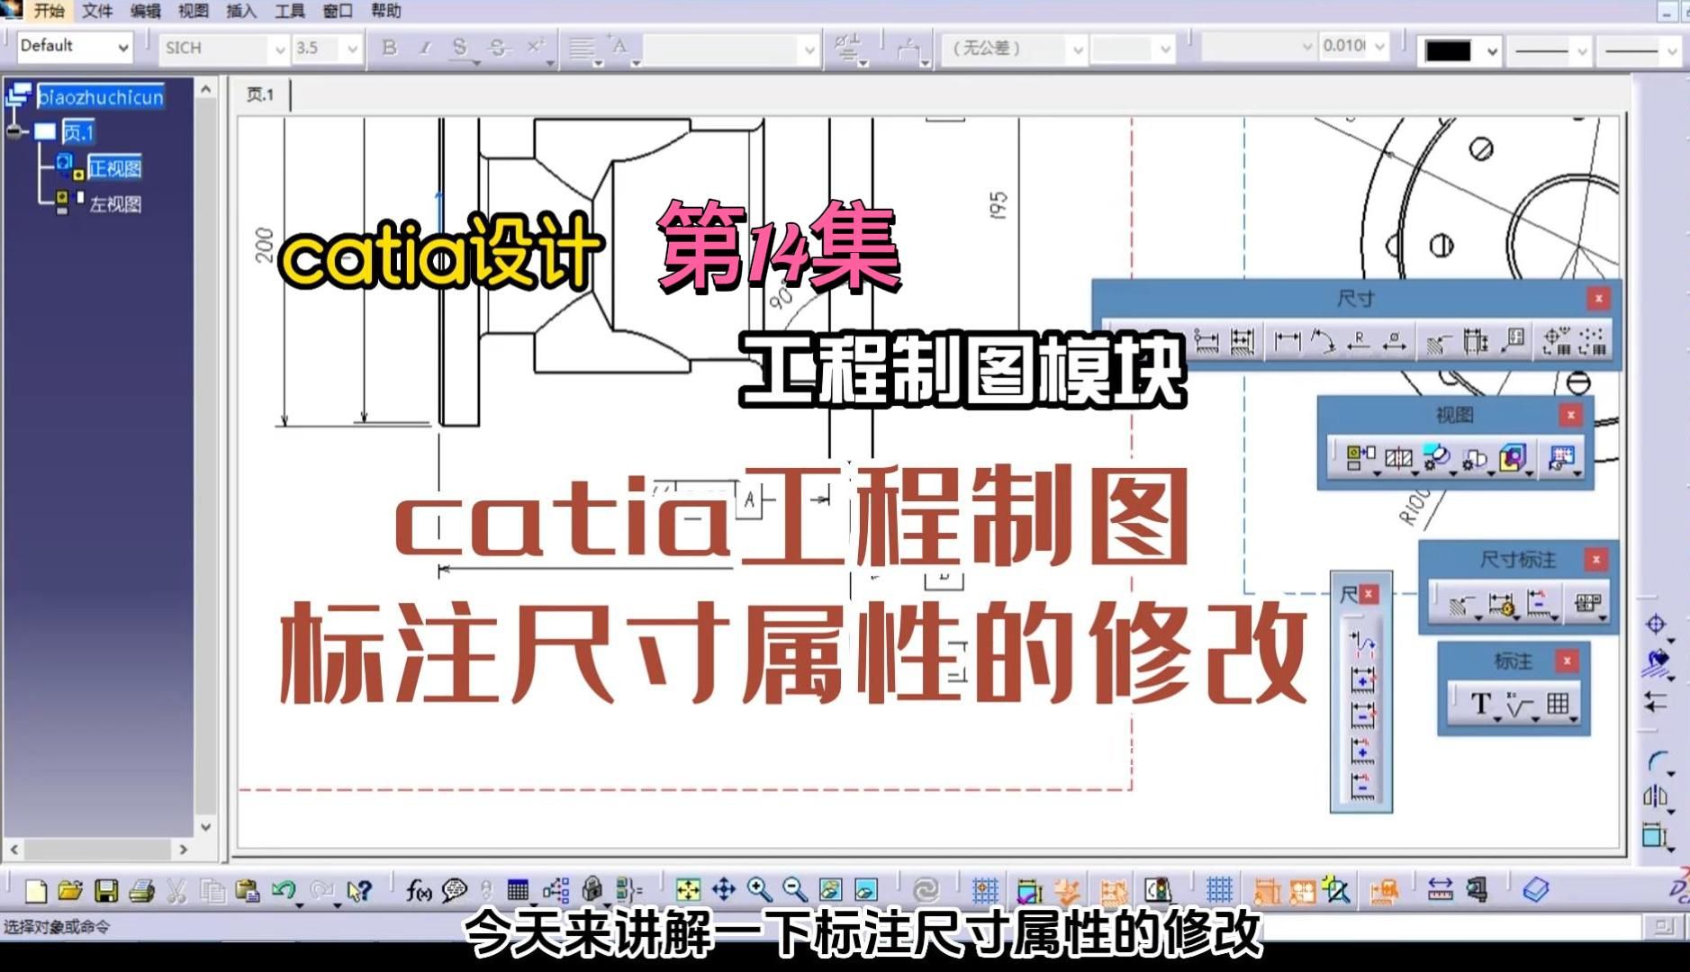This screenshot has width=1690, height=972.
Task: Click the tree panel scroll-down arrow
Action: 205,826
